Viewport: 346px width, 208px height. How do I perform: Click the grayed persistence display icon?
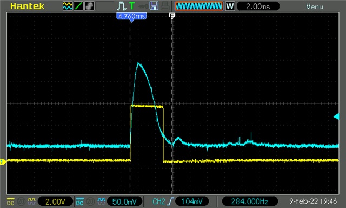(x=89, y=6)
